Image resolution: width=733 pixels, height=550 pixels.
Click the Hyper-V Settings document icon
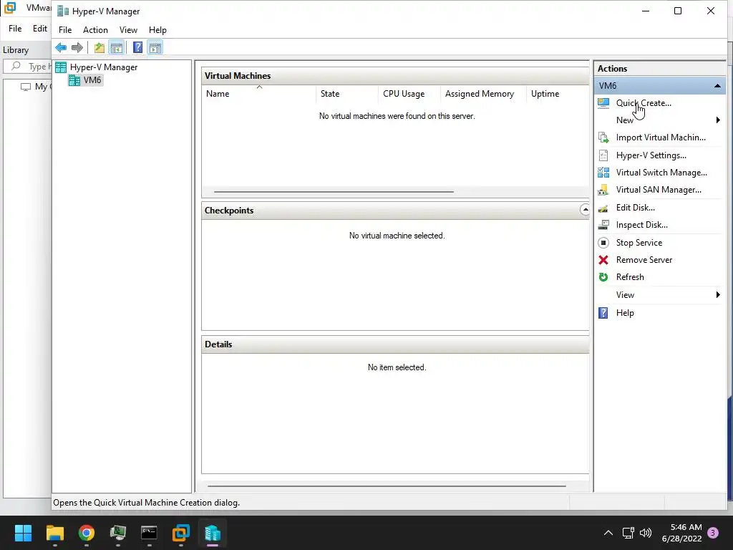point(603,155)
